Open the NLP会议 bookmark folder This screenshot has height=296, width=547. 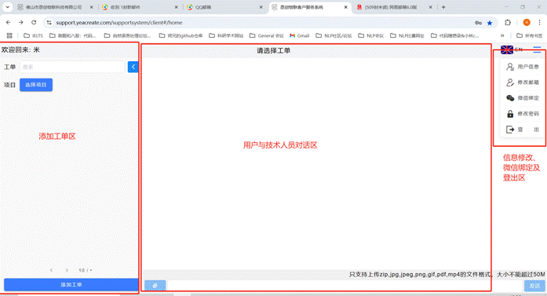click(371, 35)
